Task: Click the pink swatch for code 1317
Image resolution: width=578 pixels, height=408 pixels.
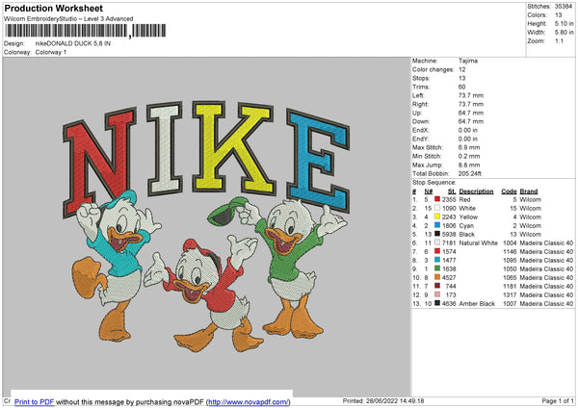Action: click(x=437, y=294)
